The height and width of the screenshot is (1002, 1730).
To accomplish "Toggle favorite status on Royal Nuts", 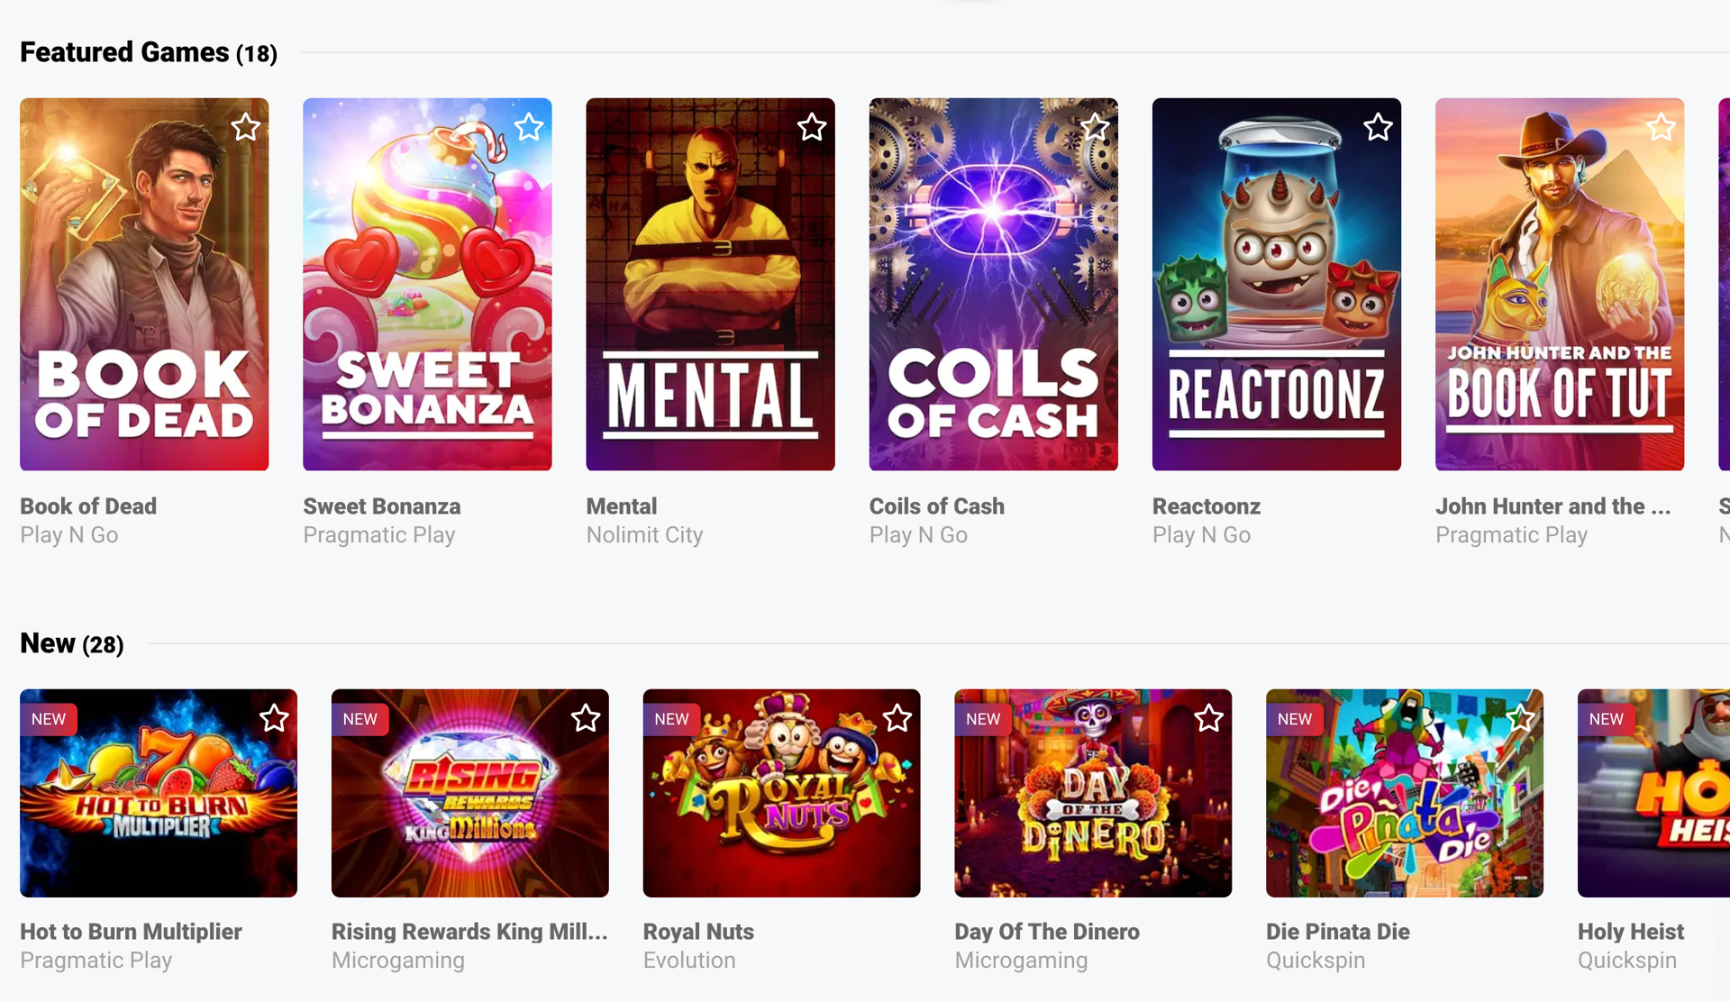I will click(x=897, y=718).
